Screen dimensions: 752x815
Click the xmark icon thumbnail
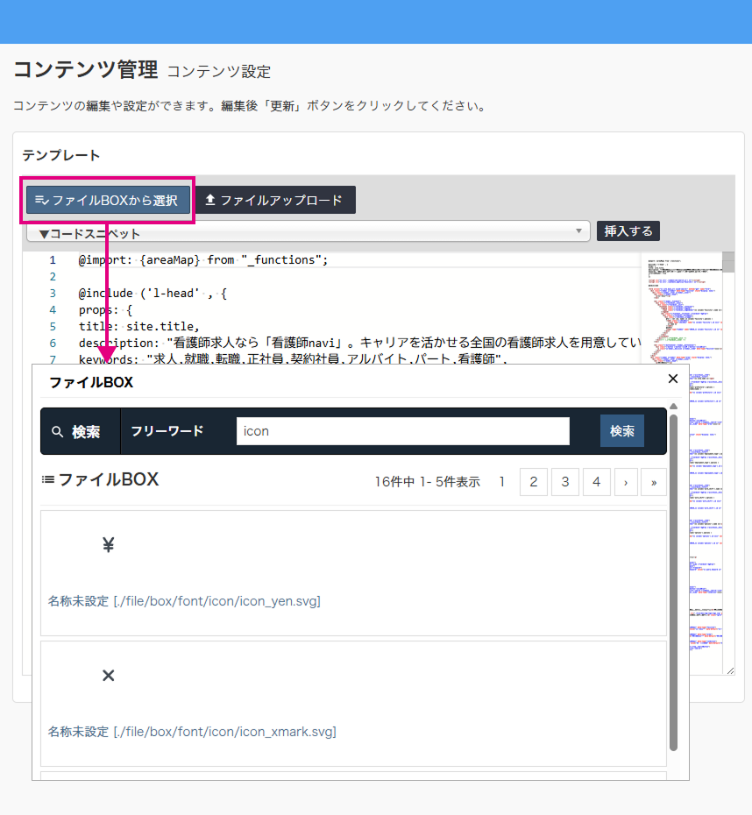pyautogui.click(x=109, y=676)
